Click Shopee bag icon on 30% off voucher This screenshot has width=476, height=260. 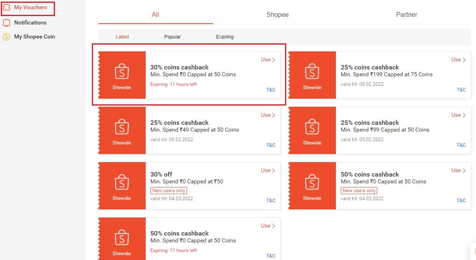pos(122,182)
